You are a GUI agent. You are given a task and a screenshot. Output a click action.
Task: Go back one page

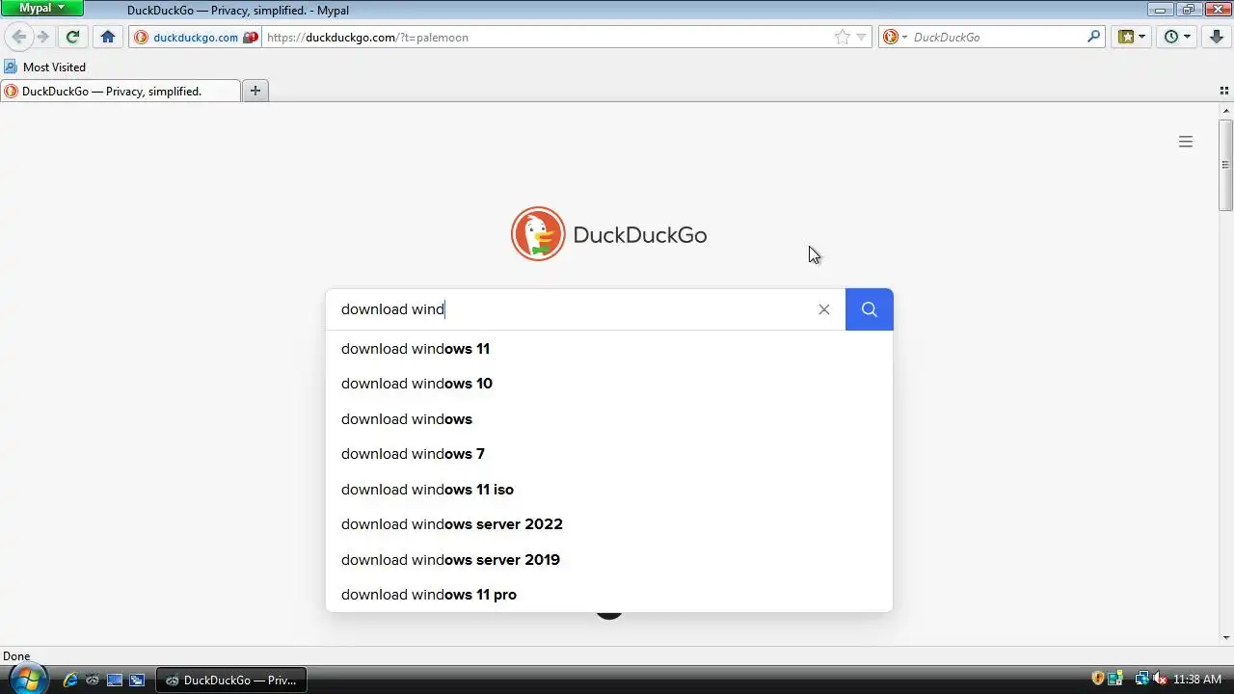pos(18,37)
